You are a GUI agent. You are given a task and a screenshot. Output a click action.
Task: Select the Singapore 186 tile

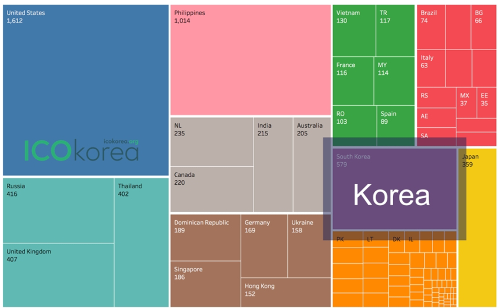pos(205,284)
